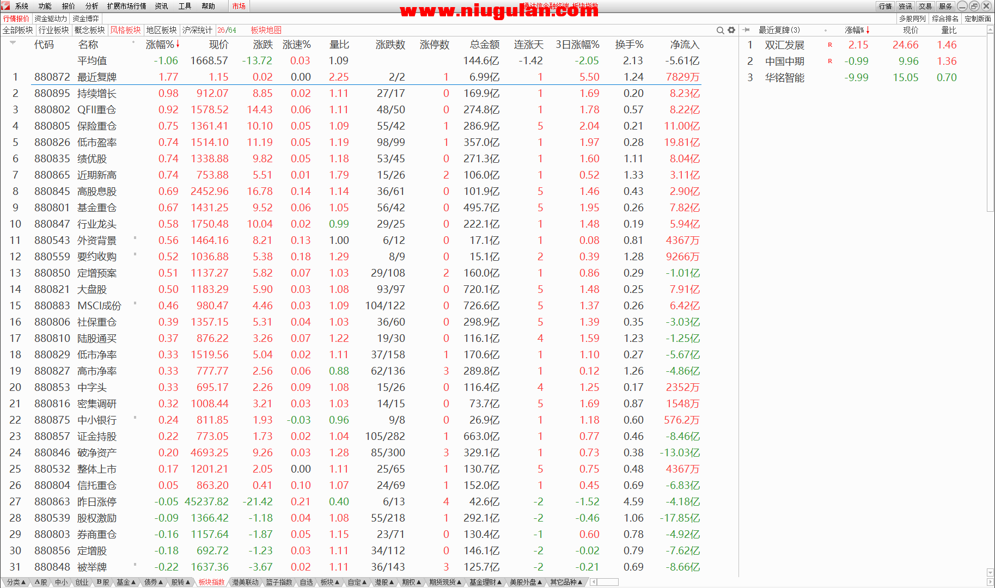Open the 多股同列 view

point(912,19)
